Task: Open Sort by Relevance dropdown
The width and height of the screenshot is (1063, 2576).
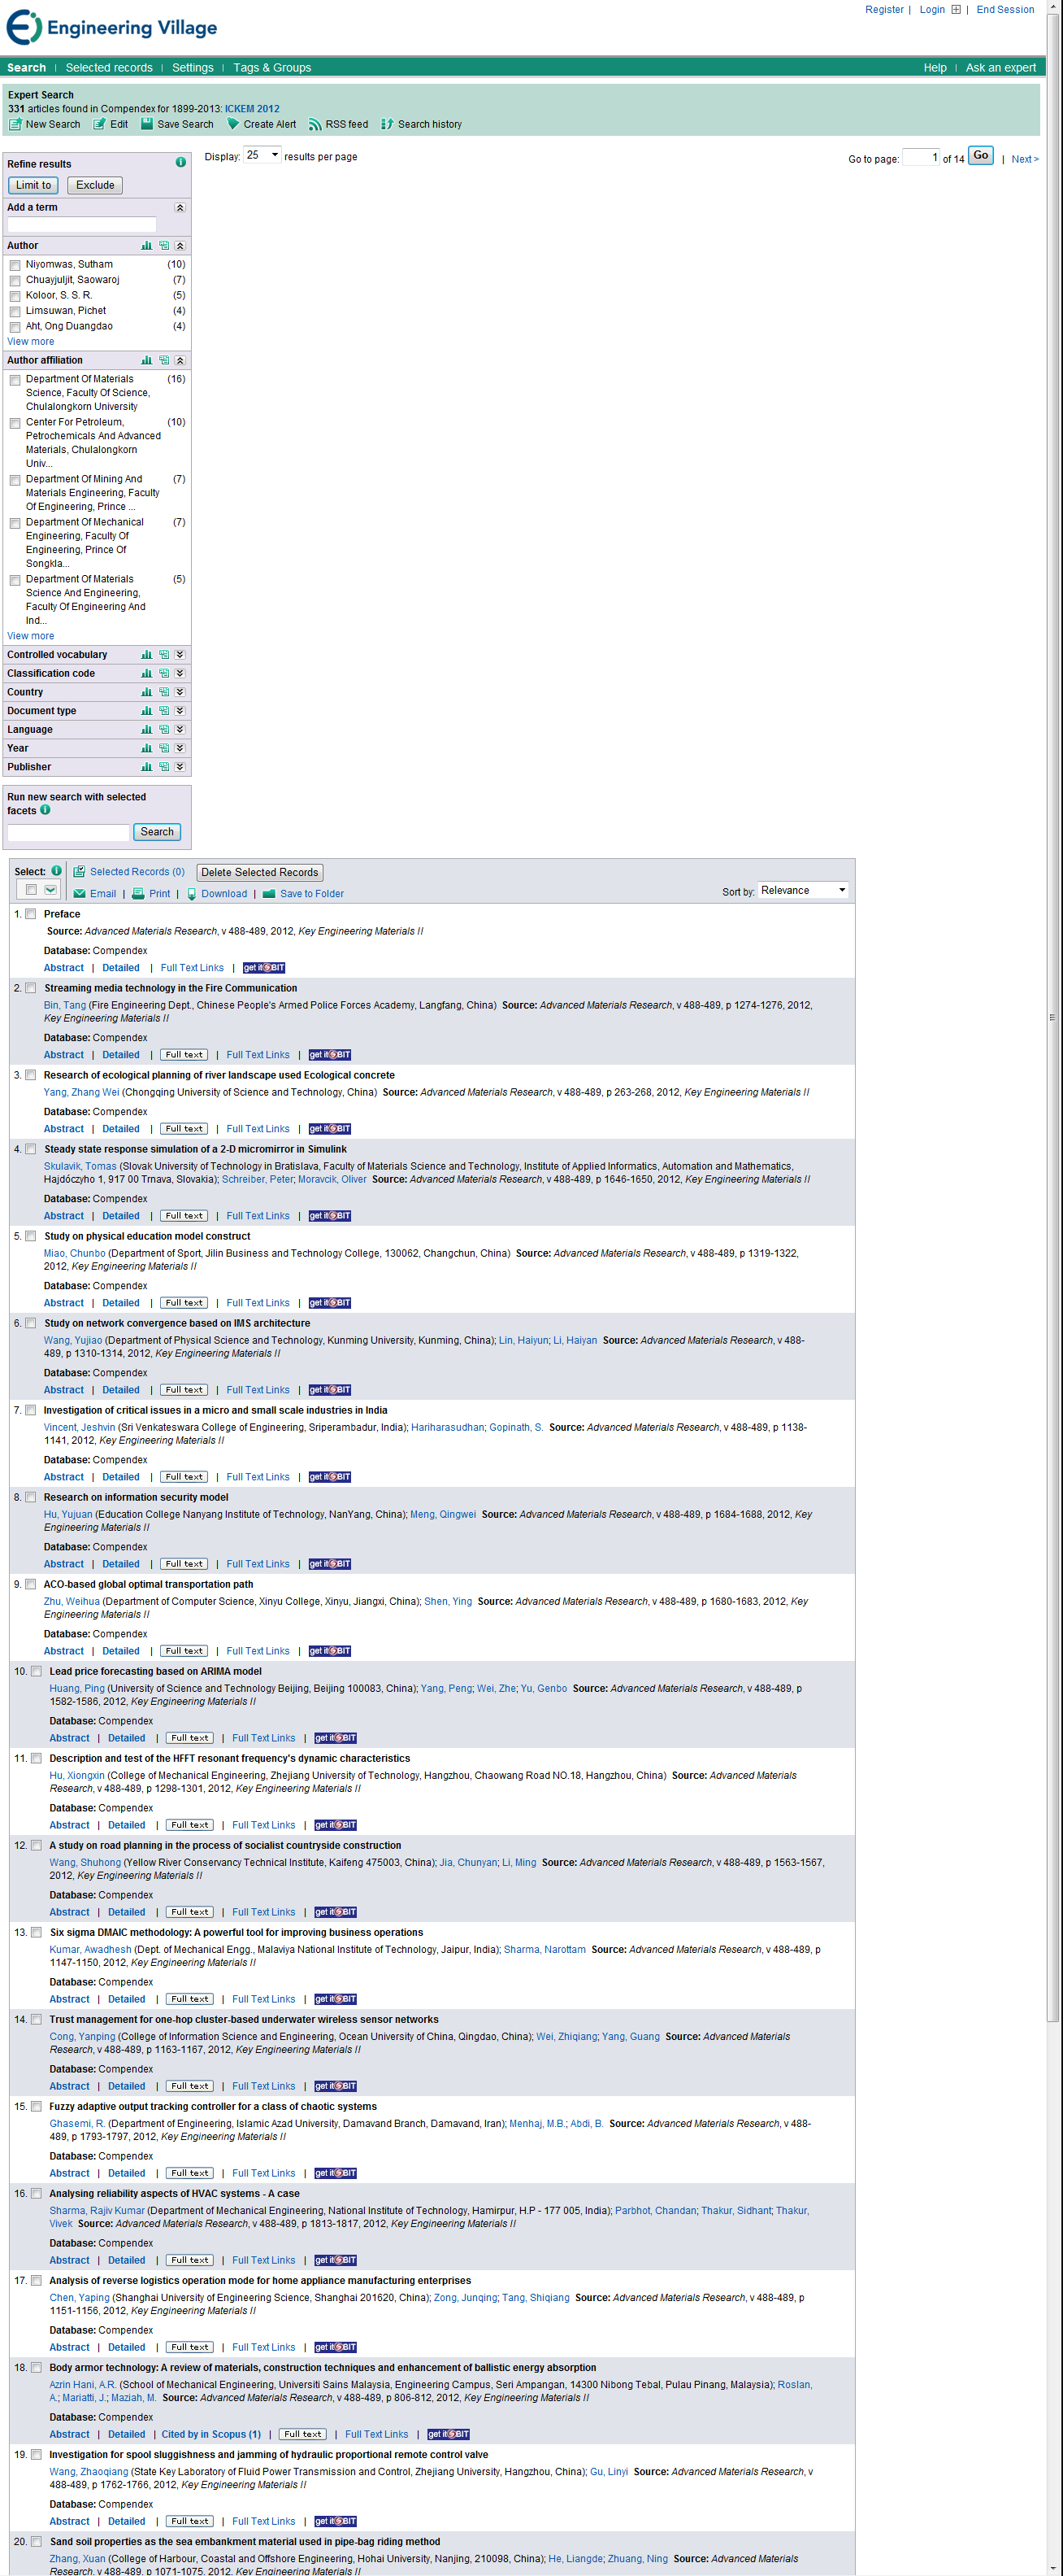Action: coord(805,890)
